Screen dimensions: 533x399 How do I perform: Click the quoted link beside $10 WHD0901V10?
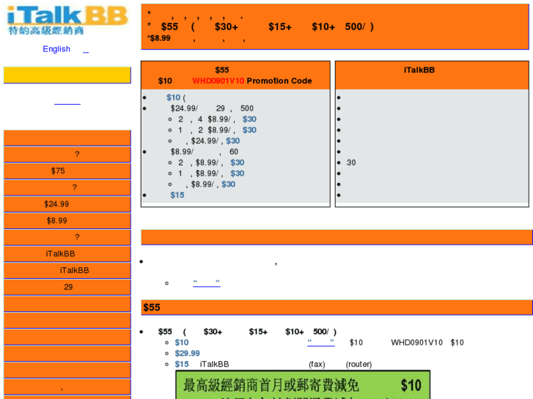321,343
